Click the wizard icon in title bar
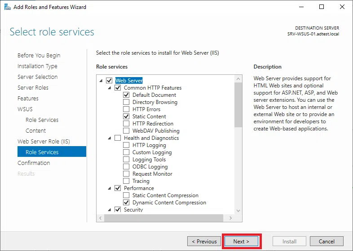The image size is (353, 251). (x=8, y=7)
